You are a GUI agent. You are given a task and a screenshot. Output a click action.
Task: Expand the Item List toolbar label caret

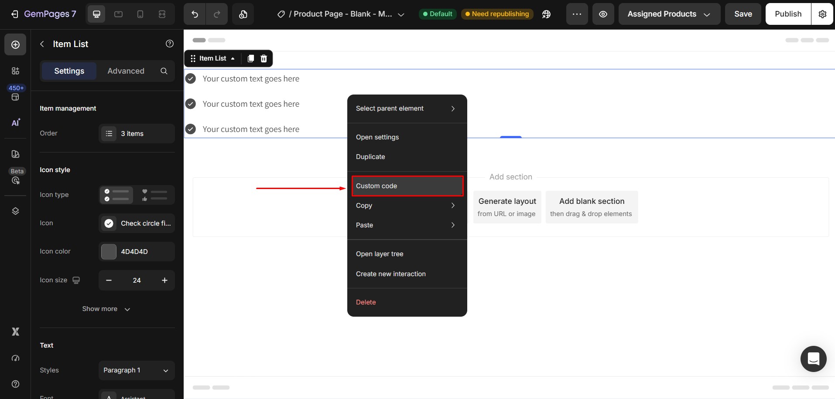(233, 58)
